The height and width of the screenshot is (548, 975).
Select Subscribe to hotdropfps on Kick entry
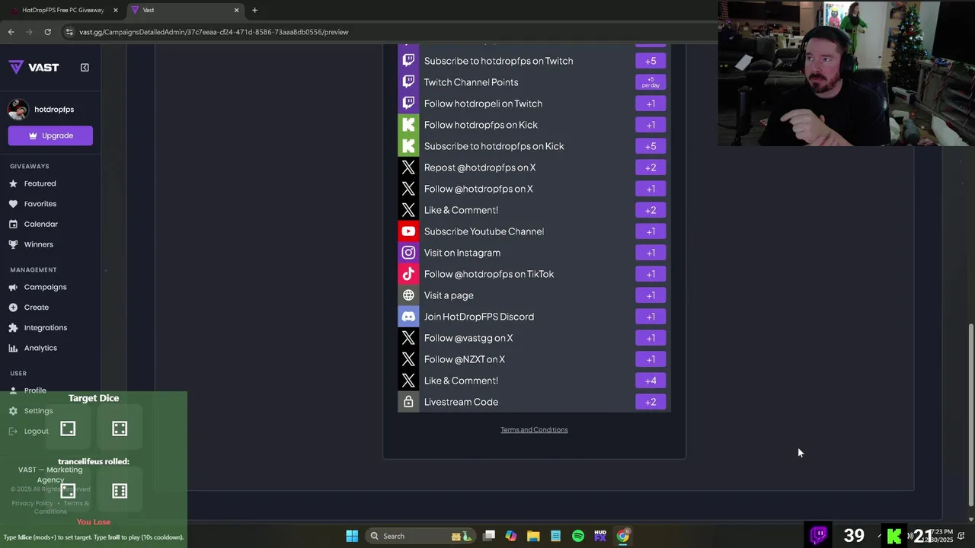click(x=534, y=146)
